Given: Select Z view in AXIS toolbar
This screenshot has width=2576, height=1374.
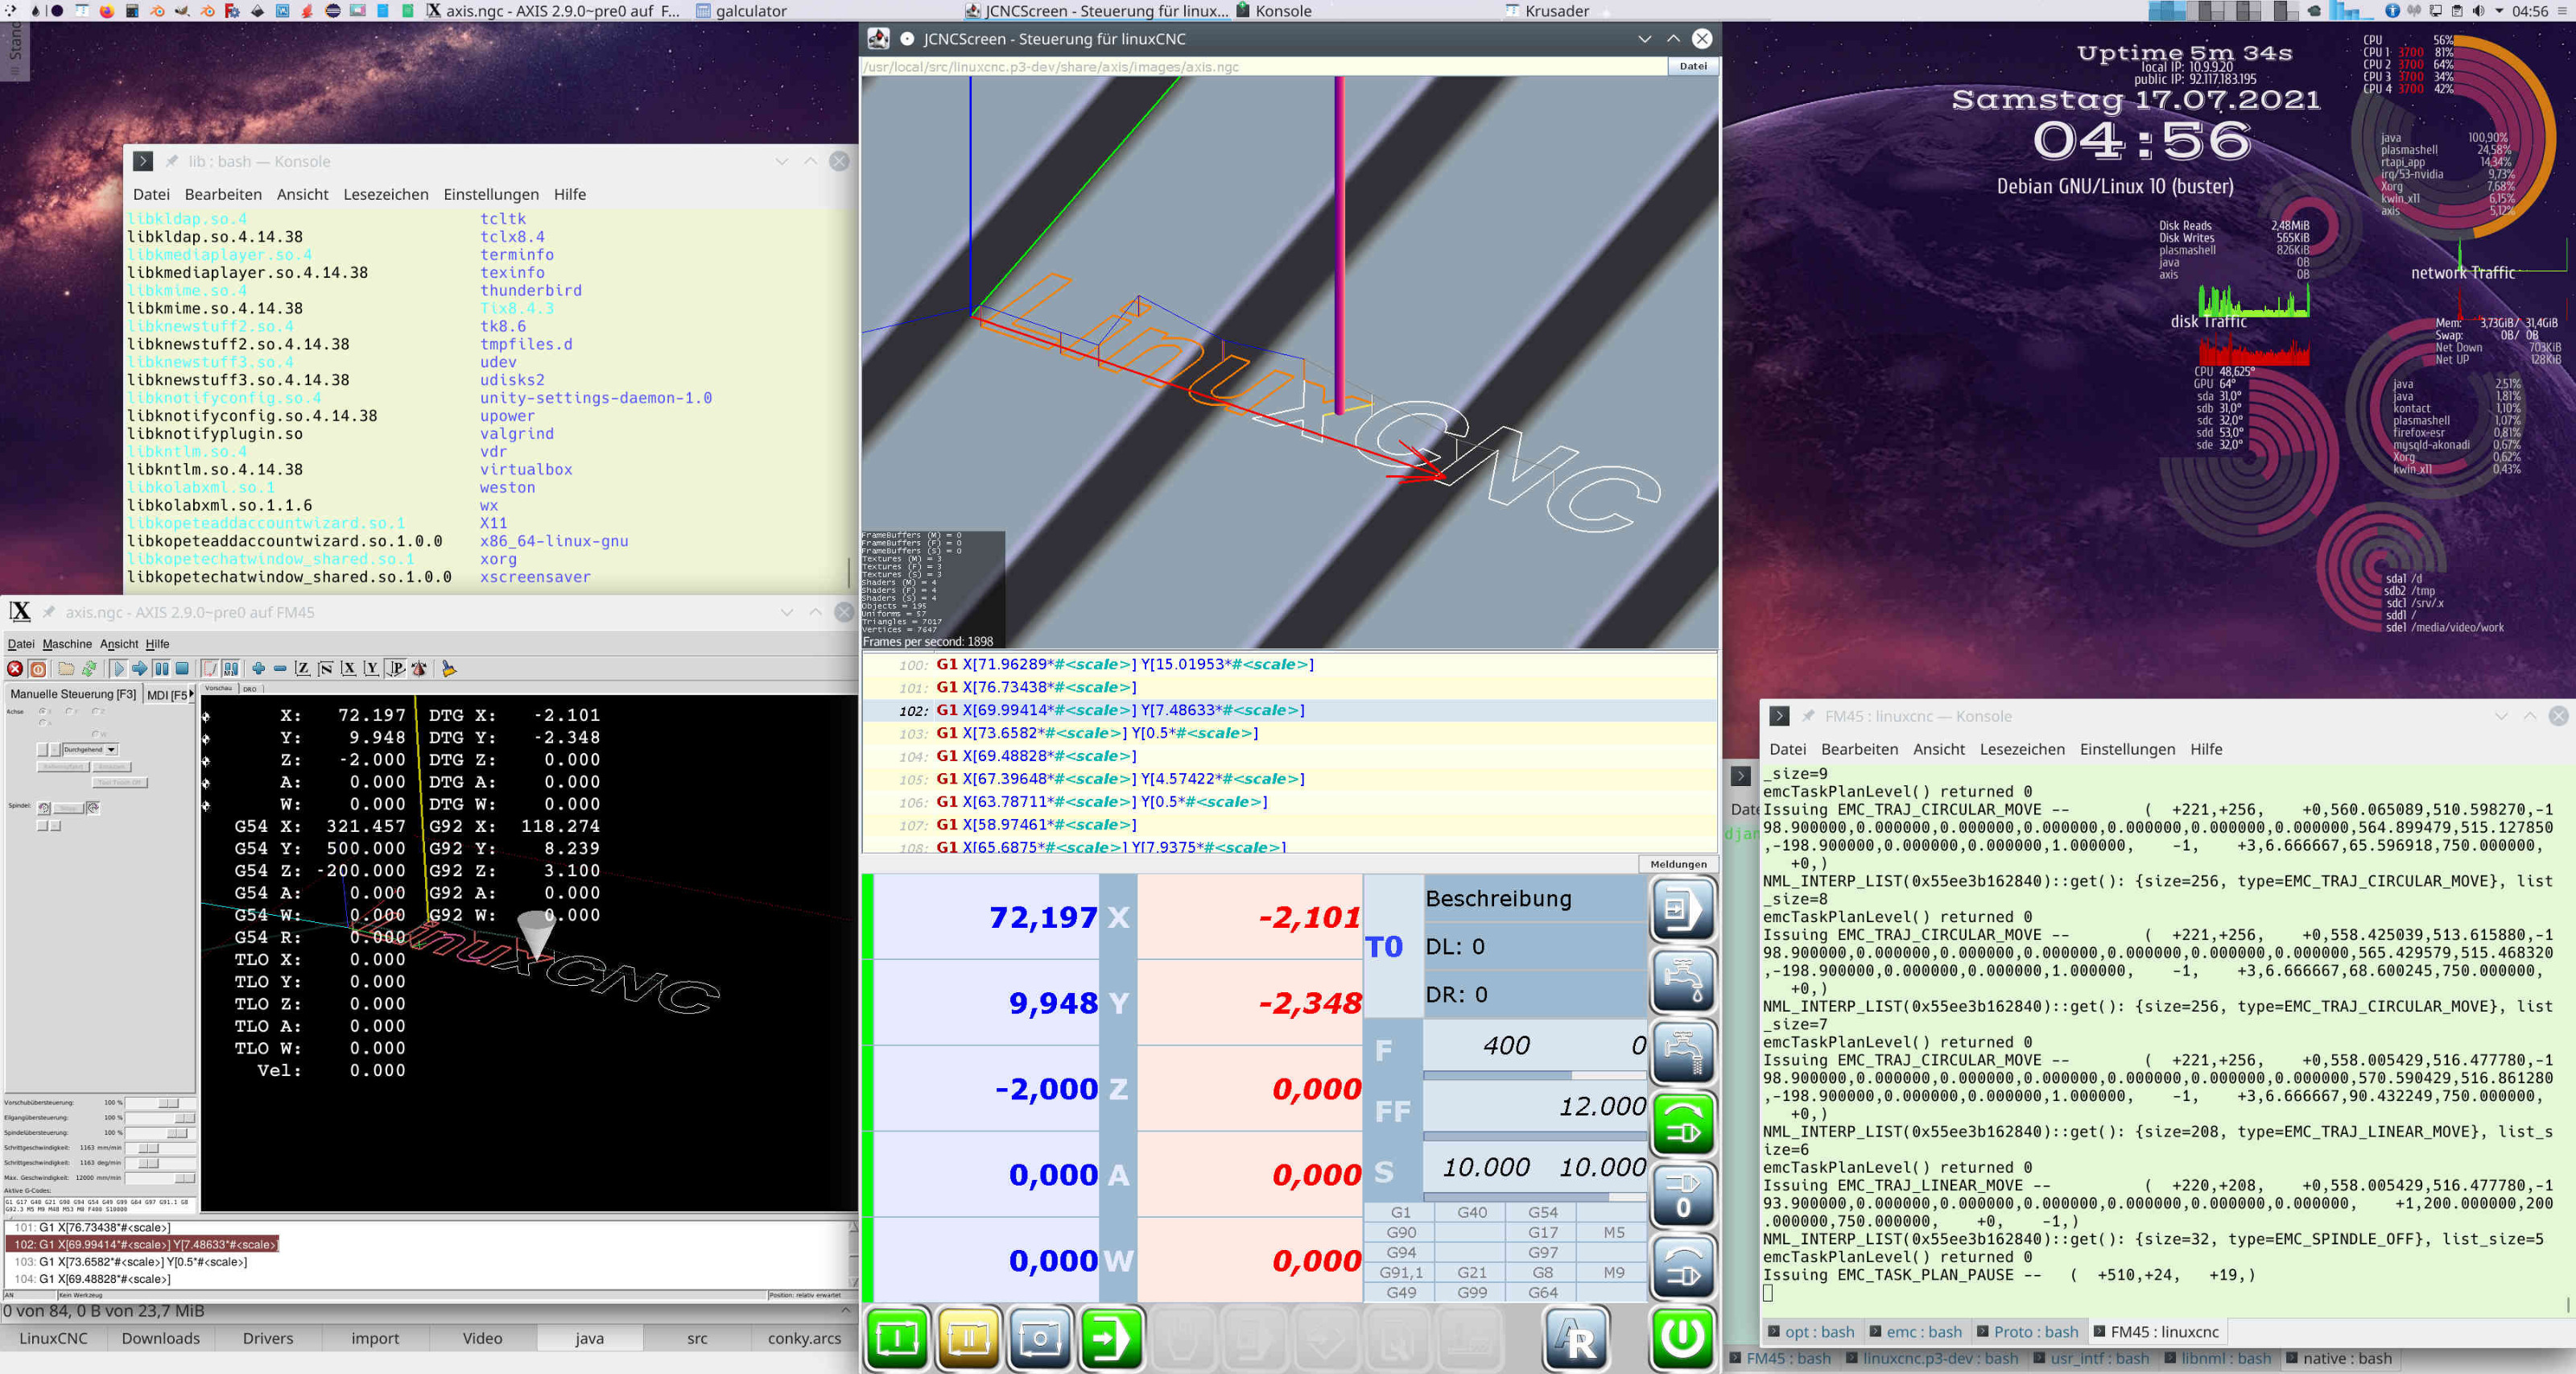Looking at the screenshot, I should tap(302, 668).
